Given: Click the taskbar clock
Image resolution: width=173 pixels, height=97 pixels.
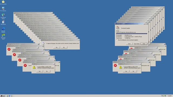Looking at the screenshot, I should coord(169,96).
